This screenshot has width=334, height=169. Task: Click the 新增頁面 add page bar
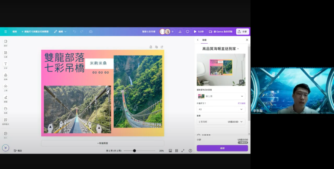pyautogui.click(x=103, y=143)
